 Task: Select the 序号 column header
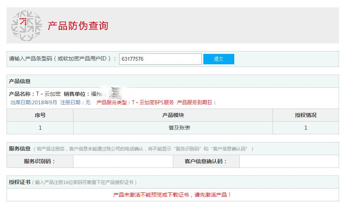click(x=40, y=115)
